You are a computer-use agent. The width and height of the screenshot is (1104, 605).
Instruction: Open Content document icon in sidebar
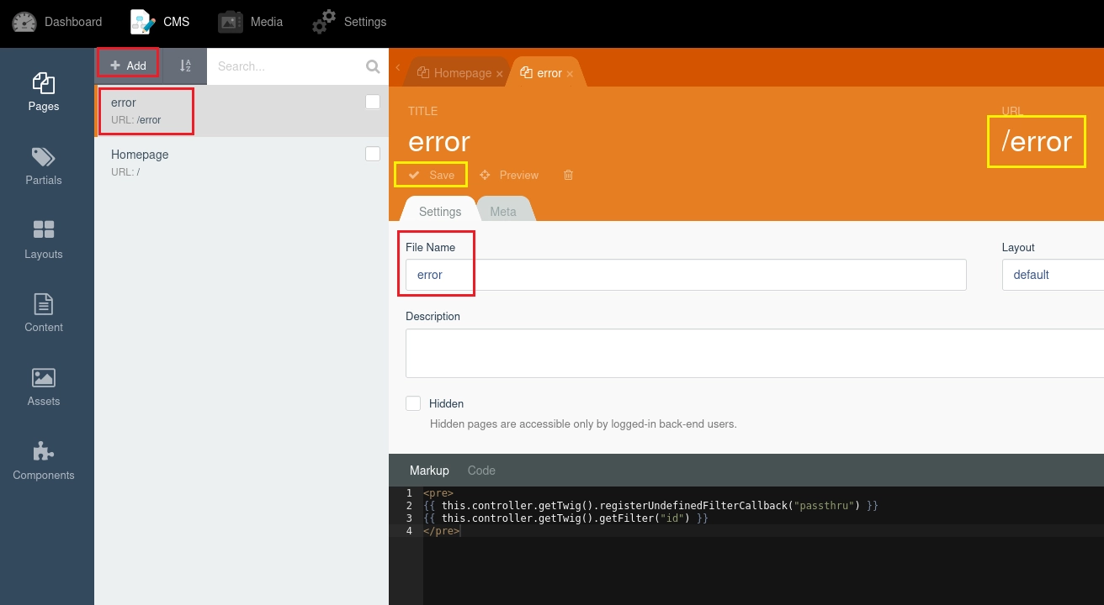(44, 303)
